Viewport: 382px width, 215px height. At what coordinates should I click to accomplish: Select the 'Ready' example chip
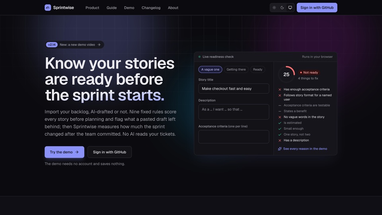tap(257, 69)
